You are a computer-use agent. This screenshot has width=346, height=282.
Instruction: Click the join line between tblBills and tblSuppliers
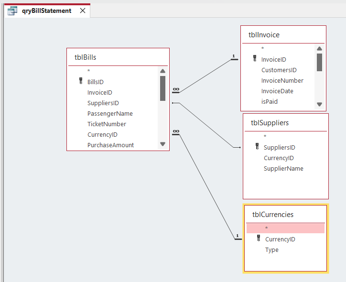click(x=206, y=125)
